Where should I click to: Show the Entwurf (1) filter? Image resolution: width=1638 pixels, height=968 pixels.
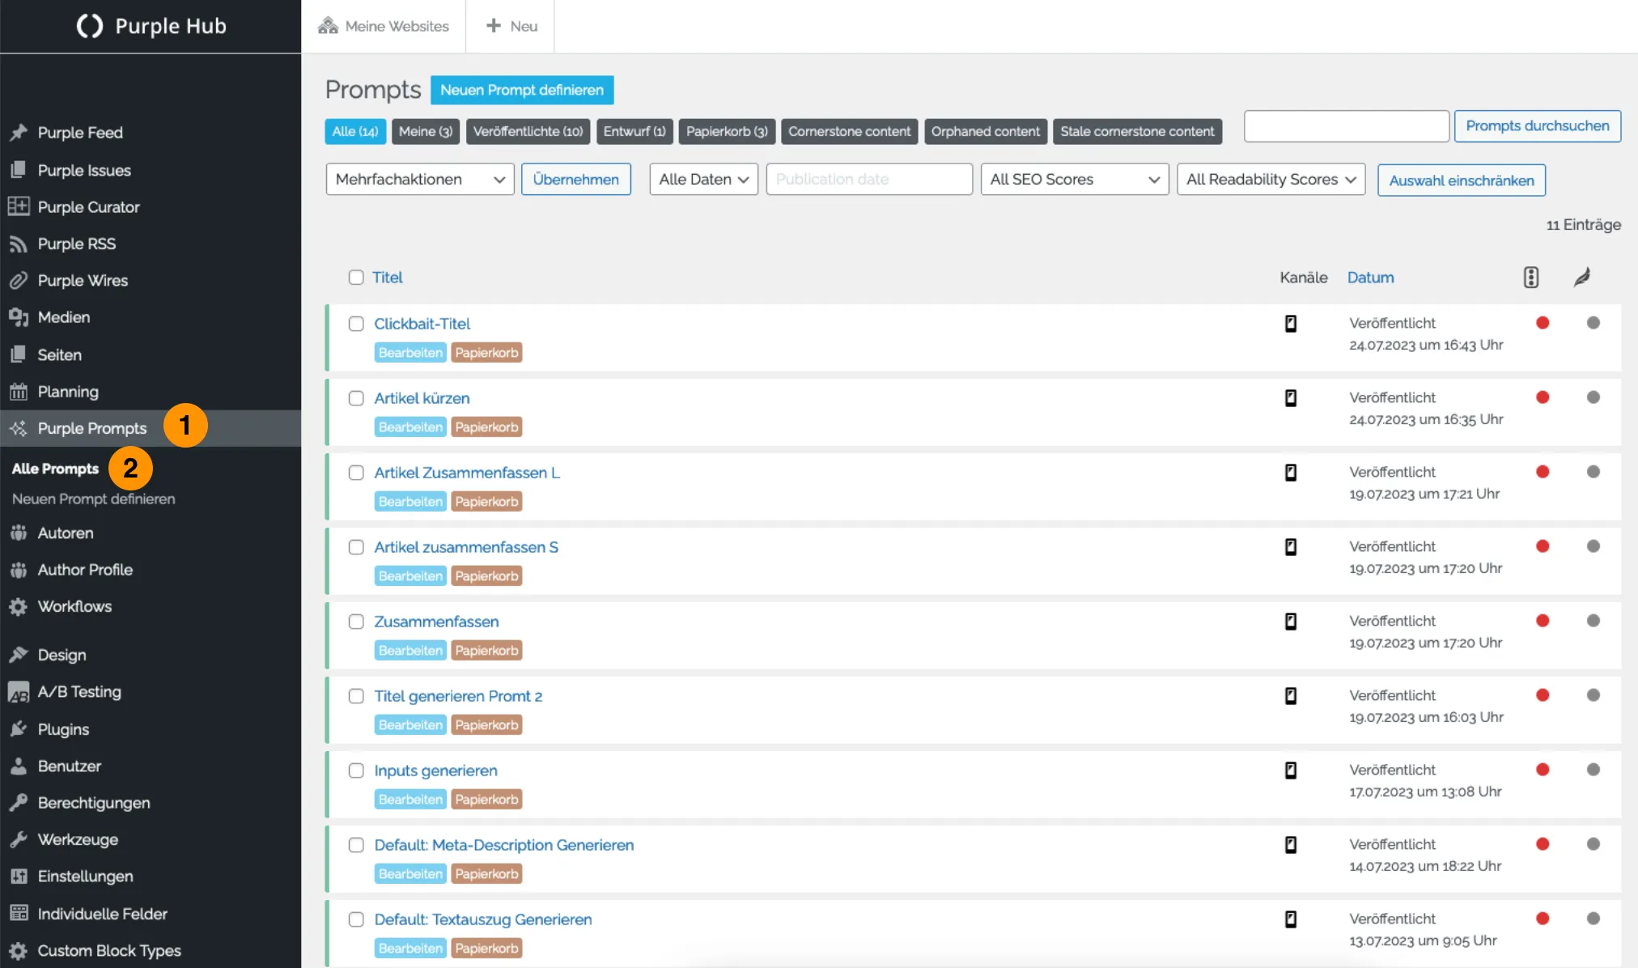coord(634,131)
